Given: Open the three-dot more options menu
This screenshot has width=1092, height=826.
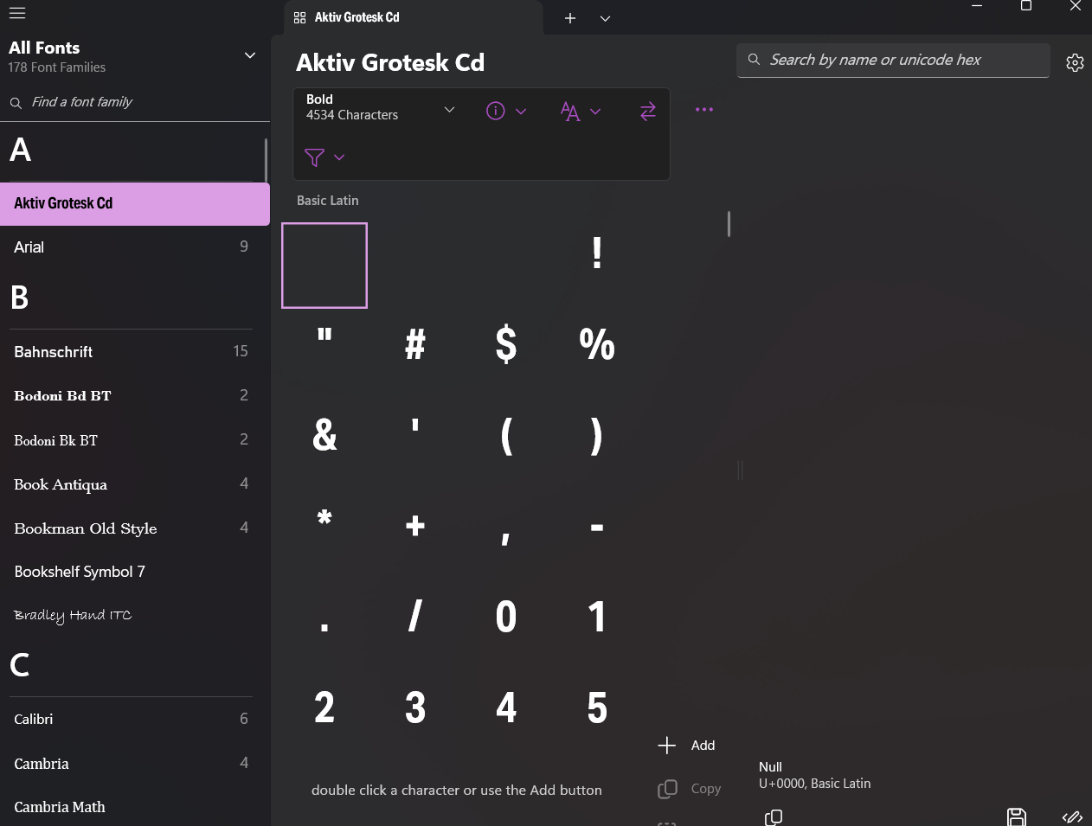Looking at the screenshot, I should [x=704, y=110].
